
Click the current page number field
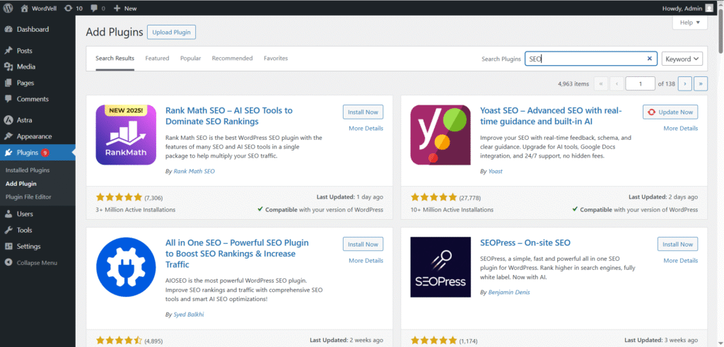point(640,83)
